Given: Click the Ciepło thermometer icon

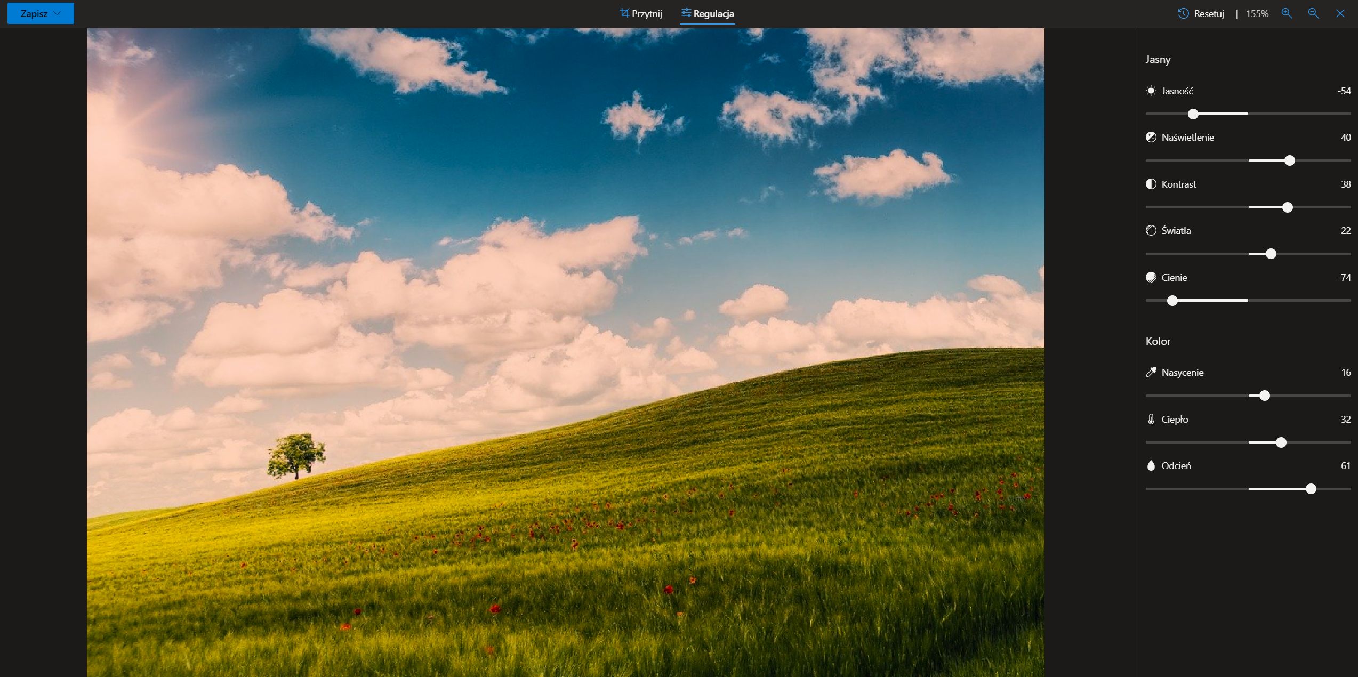Looking at the screenshot, I should pyautogui.click(x=1151, y=419).
